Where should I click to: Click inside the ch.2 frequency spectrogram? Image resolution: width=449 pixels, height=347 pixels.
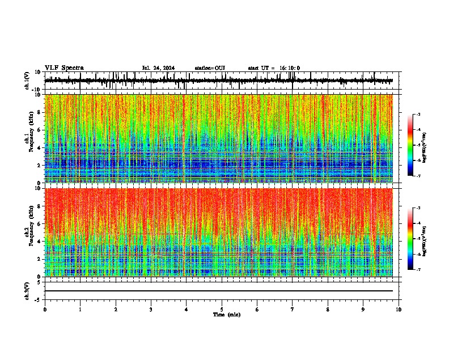[x=219, y=232]
